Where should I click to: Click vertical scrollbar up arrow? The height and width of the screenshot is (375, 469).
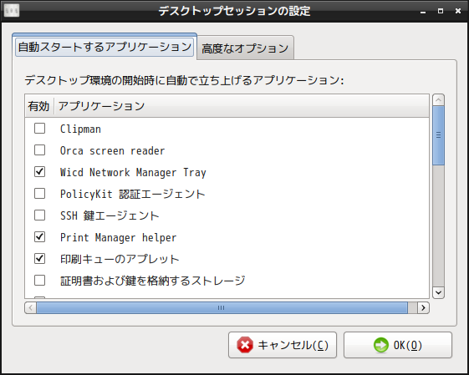439,99
